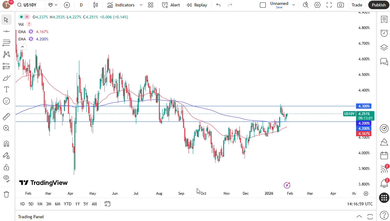Screen dimensions: 390x221
Task: Open the alerts clock panel
Action: pyautogui.click(x=384, y=33)
